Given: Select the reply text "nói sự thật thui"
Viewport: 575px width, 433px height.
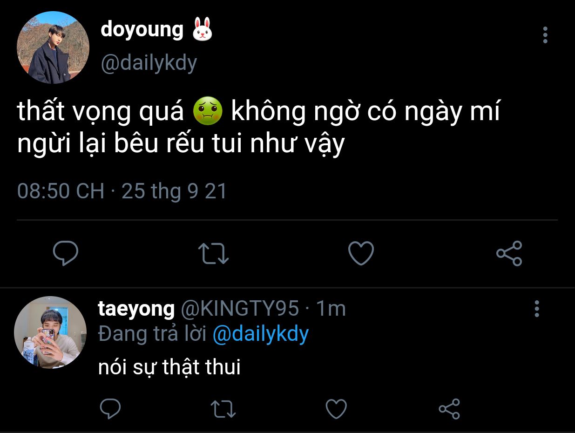Looking at the screenshot, I should (x=169, y=367).
